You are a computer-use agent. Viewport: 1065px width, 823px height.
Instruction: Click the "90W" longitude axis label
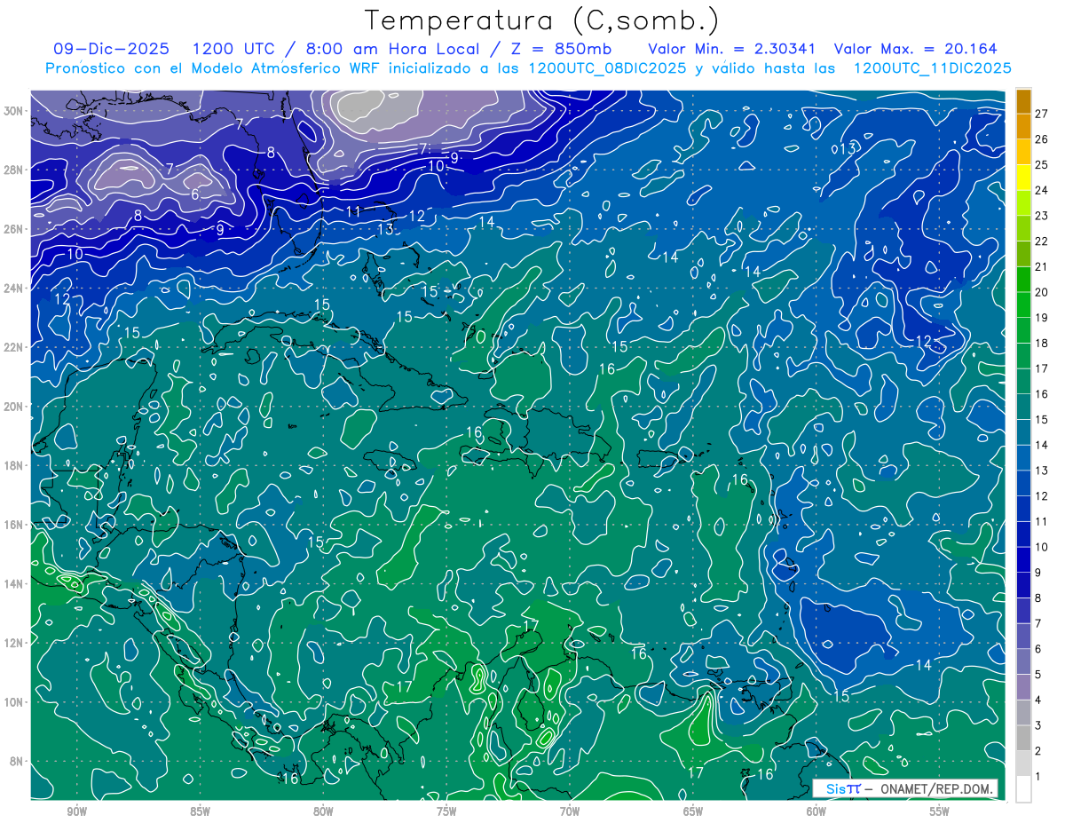(76, 811)
